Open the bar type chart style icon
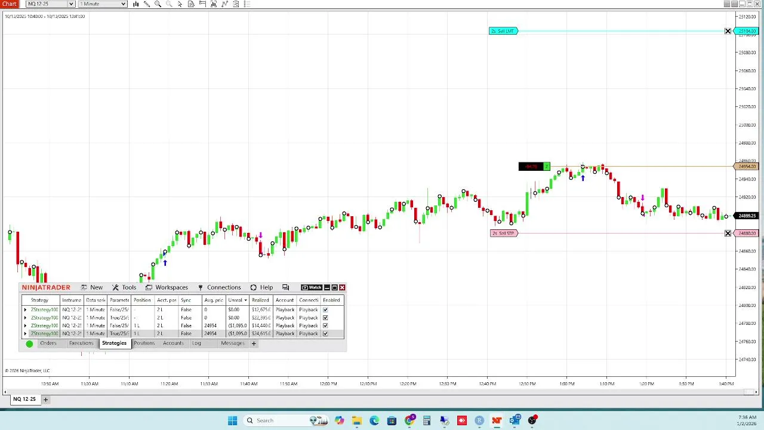 coord(136,4)
